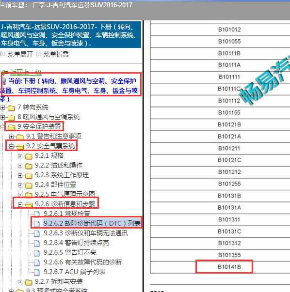Click folder icon of 9.2.2 描述和操作
The width and height of the screenshot is (290, 292).
(29, 166)
